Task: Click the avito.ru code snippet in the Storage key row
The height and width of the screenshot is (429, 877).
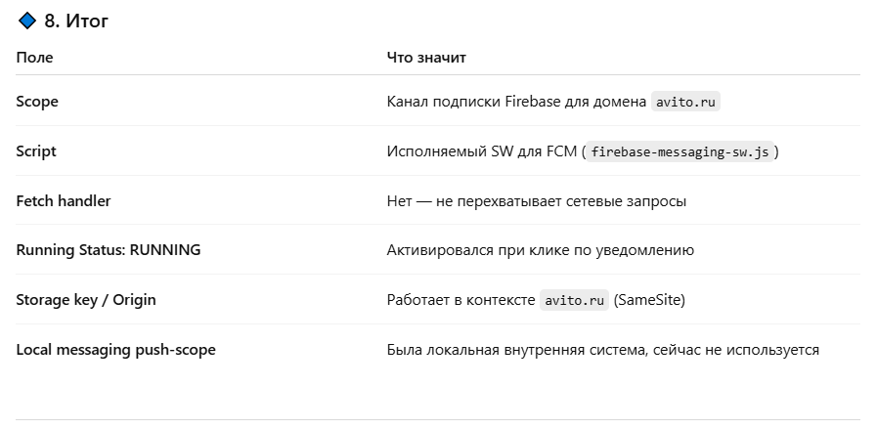Action: 574,300
